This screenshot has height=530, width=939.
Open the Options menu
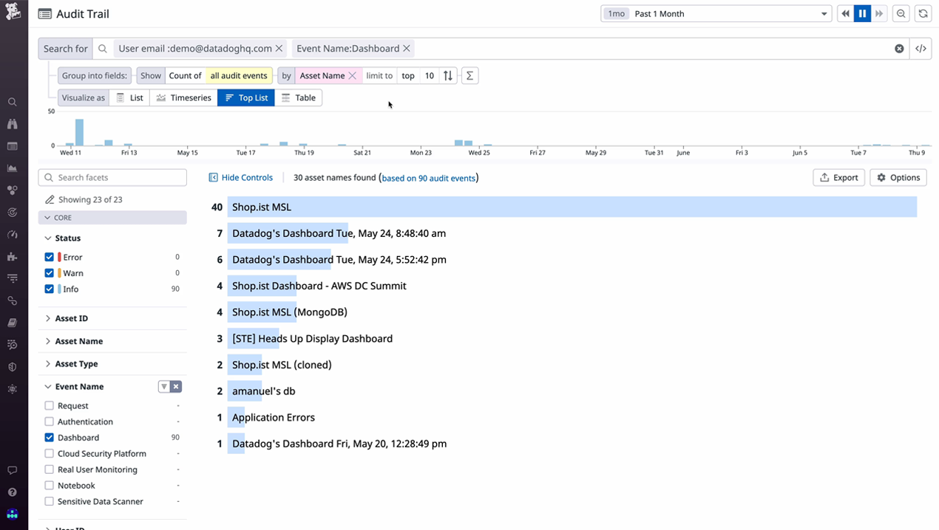click(x=898, y=178)
